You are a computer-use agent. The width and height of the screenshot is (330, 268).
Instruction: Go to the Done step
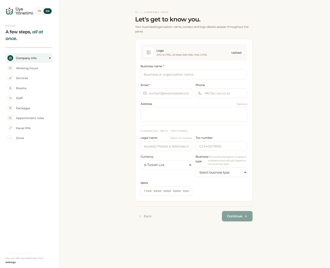coord(29,138)
